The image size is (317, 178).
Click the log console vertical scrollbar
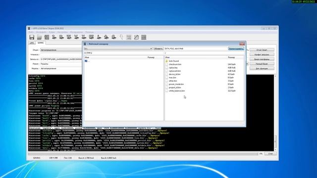(x=275, y=113)
